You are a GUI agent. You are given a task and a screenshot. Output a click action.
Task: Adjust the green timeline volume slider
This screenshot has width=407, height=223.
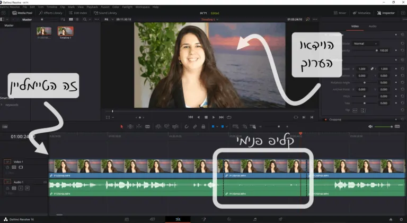click(383, 126)
